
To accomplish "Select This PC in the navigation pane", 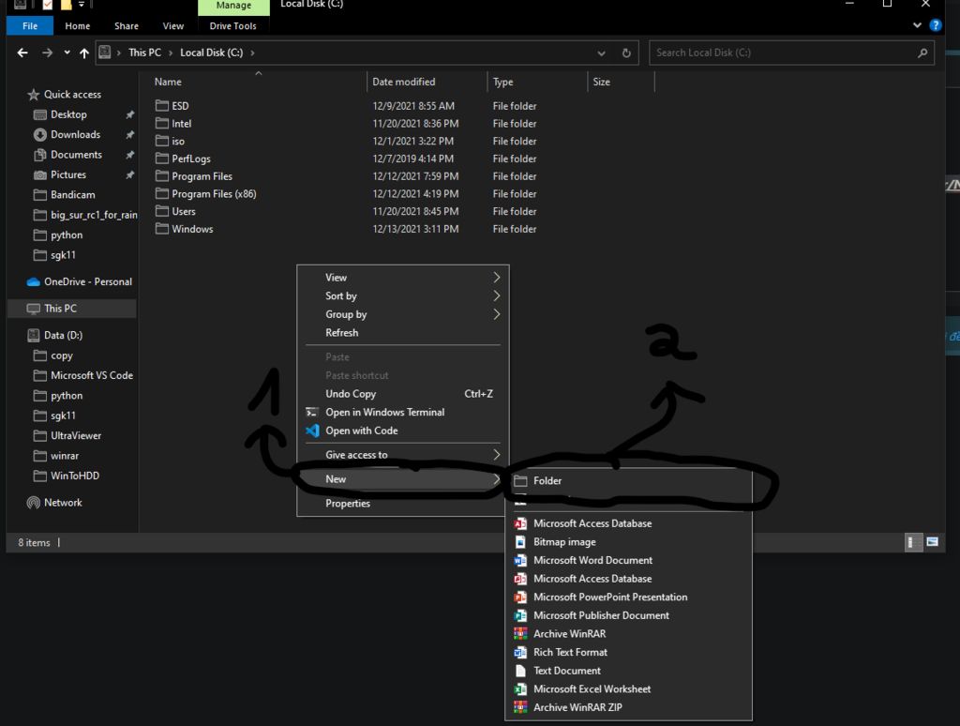I will point(60,309).
